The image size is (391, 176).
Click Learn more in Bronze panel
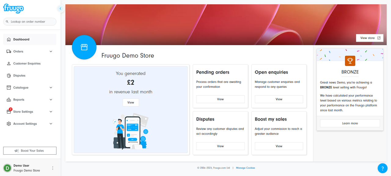[x=350, y=123]
